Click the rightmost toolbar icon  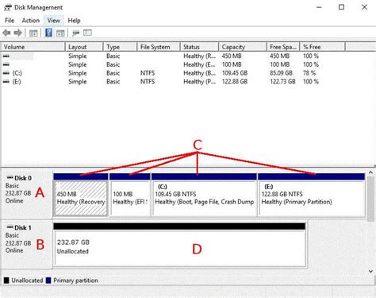point(87,33)
